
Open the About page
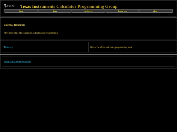coord(156,11)
